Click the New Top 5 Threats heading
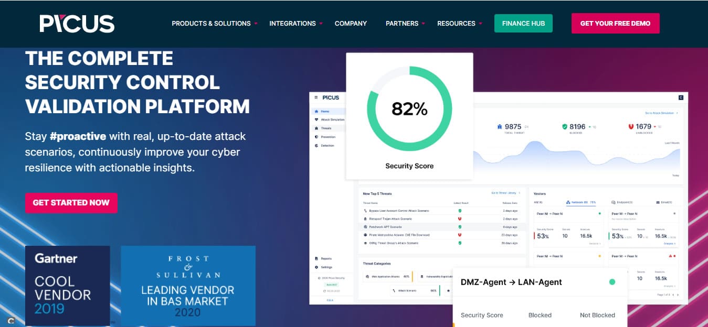This screenshot has width=708, height=327. [377, 193]
